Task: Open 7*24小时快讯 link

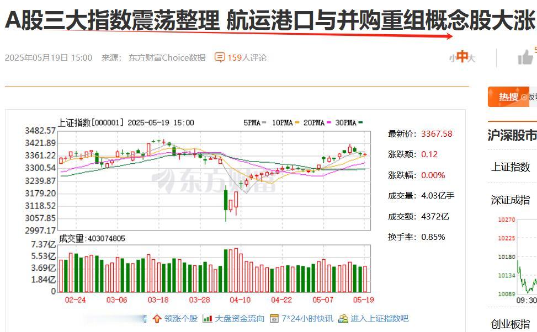Action: click(307, 319)
